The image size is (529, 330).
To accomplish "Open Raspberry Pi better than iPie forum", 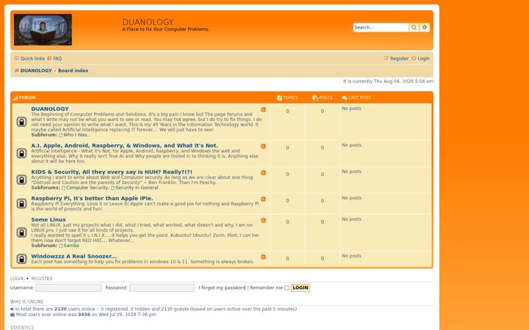I will [x=92, y=198].
